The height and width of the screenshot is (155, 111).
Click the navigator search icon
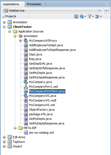click(76, 17)
